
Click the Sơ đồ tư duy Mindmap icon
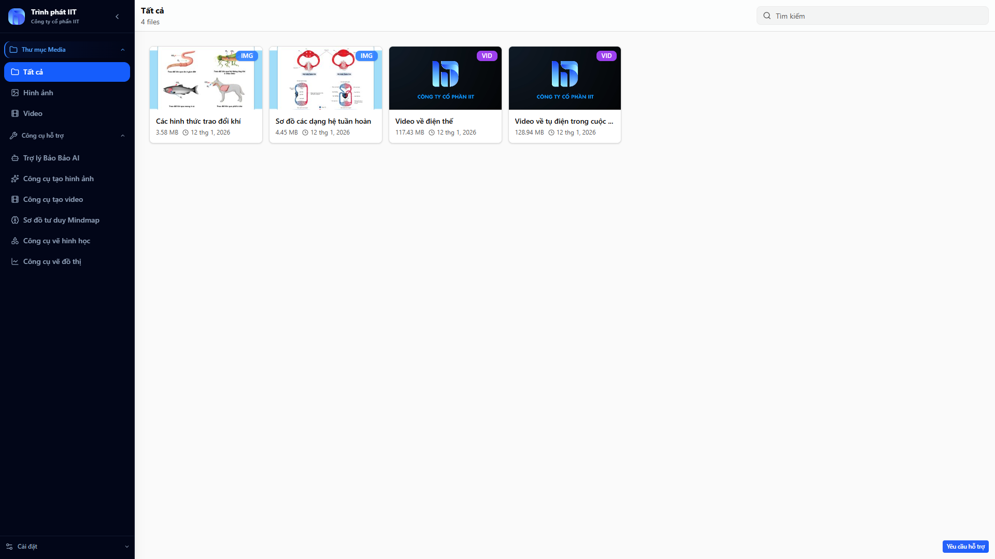click(x=15, y=220)
